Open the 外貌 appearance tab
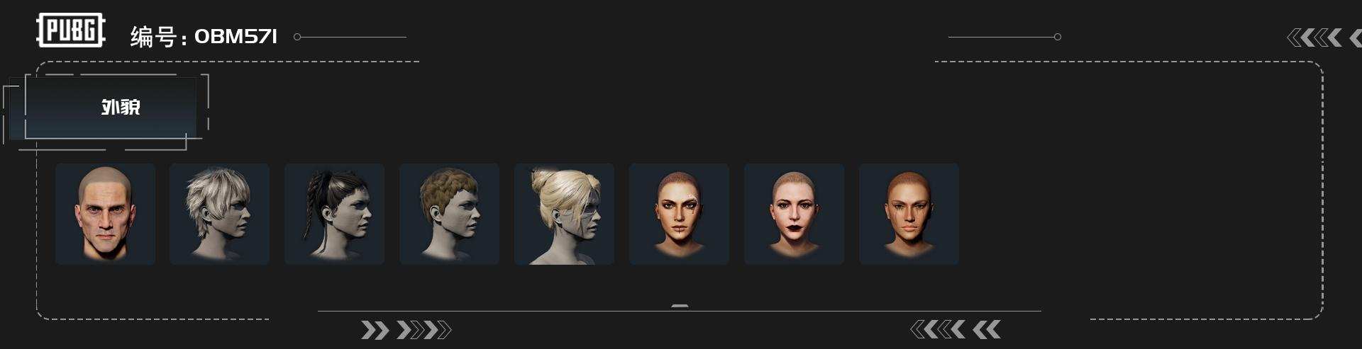Image resolution: width=1362 pixels, height=349 pixels. (x=111, y=108)
